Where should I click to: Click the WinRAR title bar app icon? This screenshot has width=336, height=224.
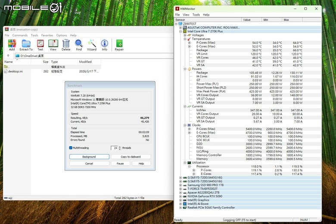6,29
